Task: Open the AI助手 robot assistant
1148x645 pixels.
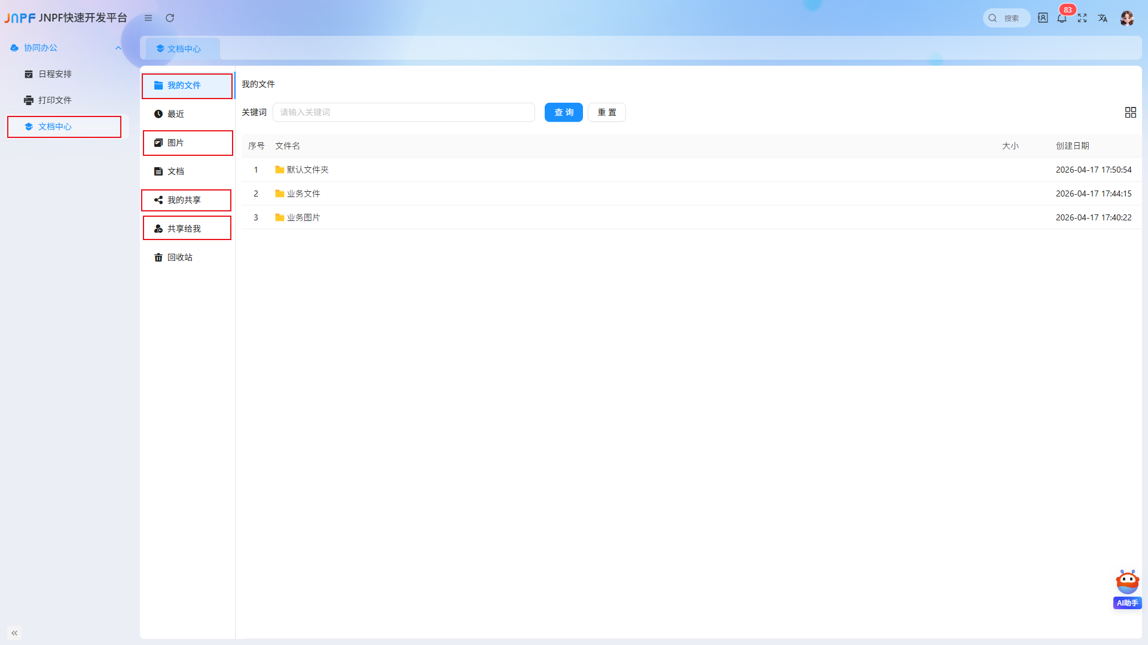Action: click(x=1127, y=589)
